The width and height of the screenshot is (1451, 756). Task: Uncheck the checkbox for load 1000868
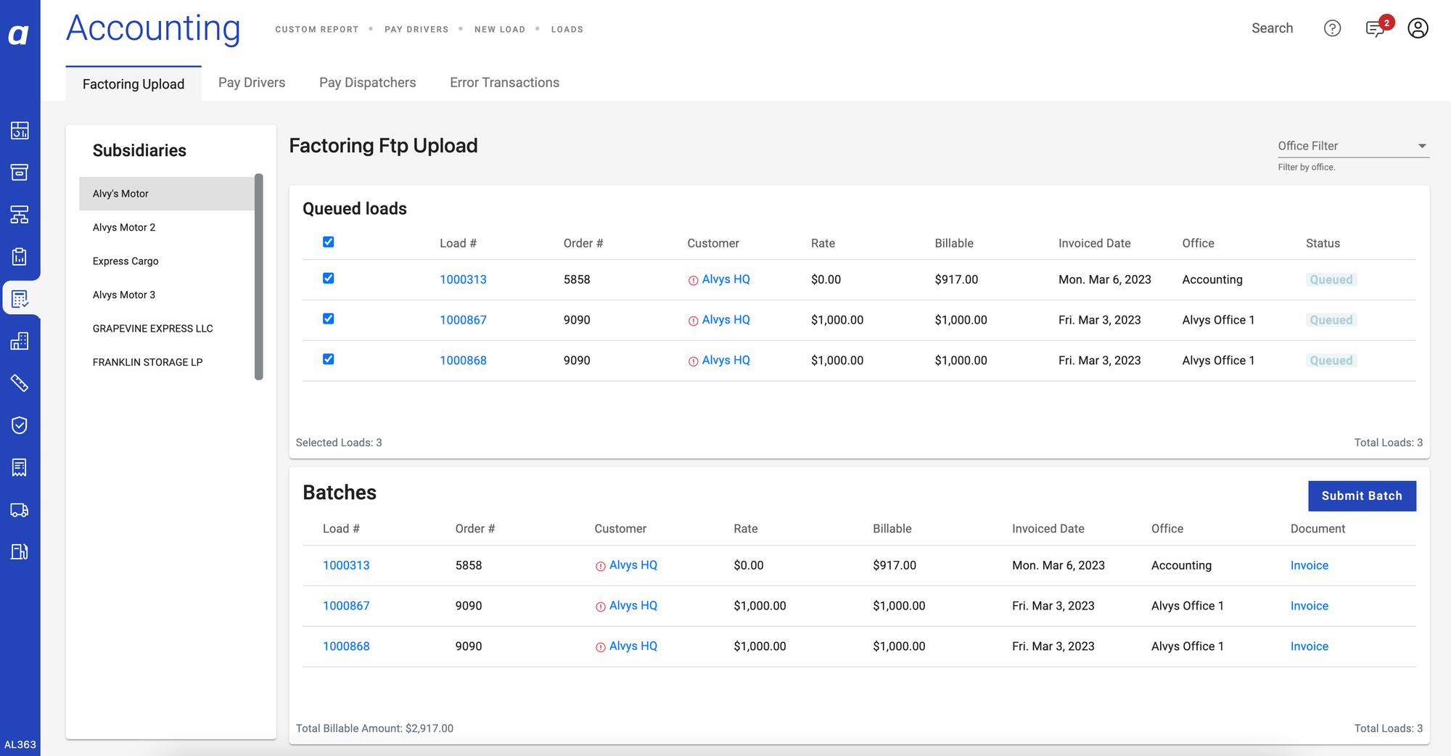pyautogui.click(x=329, y=360)
